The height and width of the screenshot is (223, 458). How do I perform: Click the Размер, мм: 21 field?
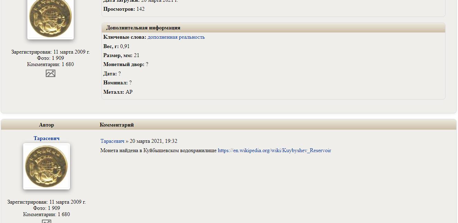[121, 55]
